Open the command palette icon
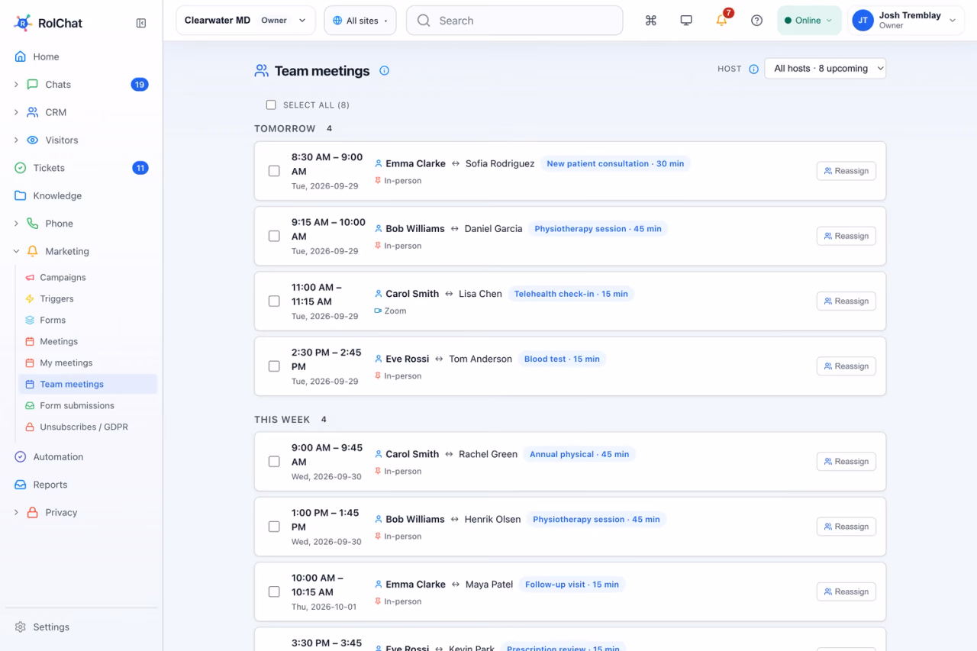This screenshot has width=977, height=651. (x=651, y=21)
